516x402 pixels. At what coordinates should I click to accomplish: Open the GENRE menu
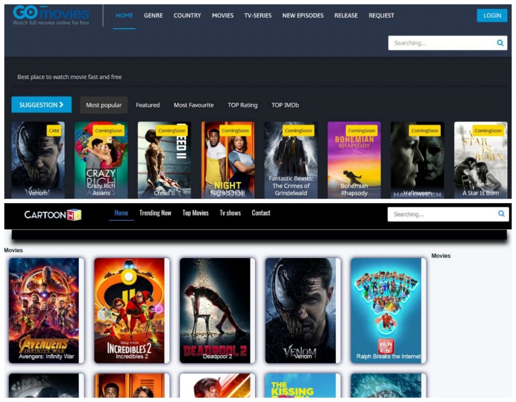click(153, 16)
